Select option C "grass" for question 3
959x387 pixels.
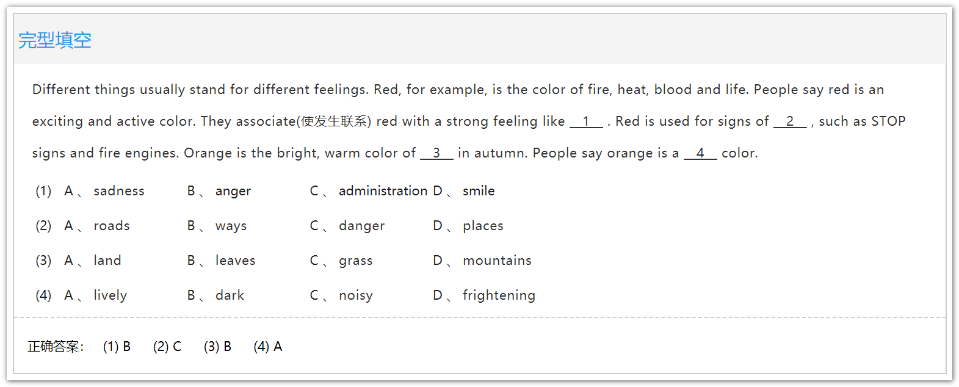tap(355, 261)
